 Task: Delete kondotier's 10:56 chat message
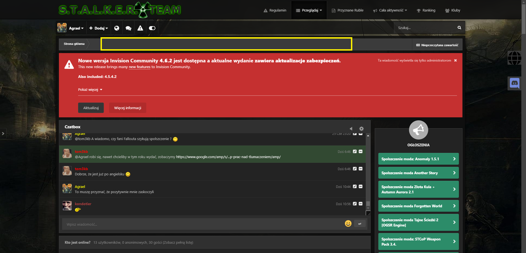coord(361,203)
